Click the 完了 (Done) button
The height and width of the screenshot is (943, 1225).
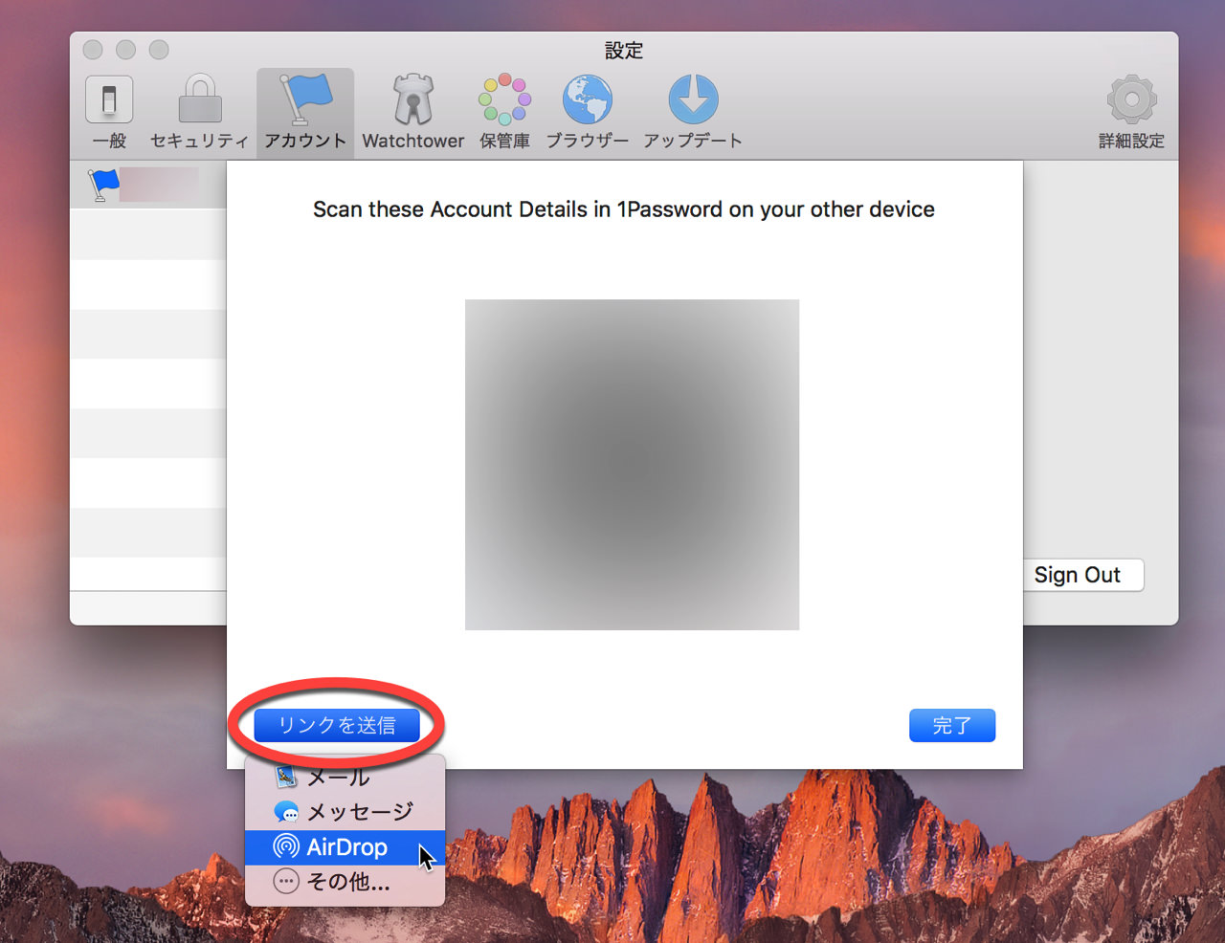952,725
